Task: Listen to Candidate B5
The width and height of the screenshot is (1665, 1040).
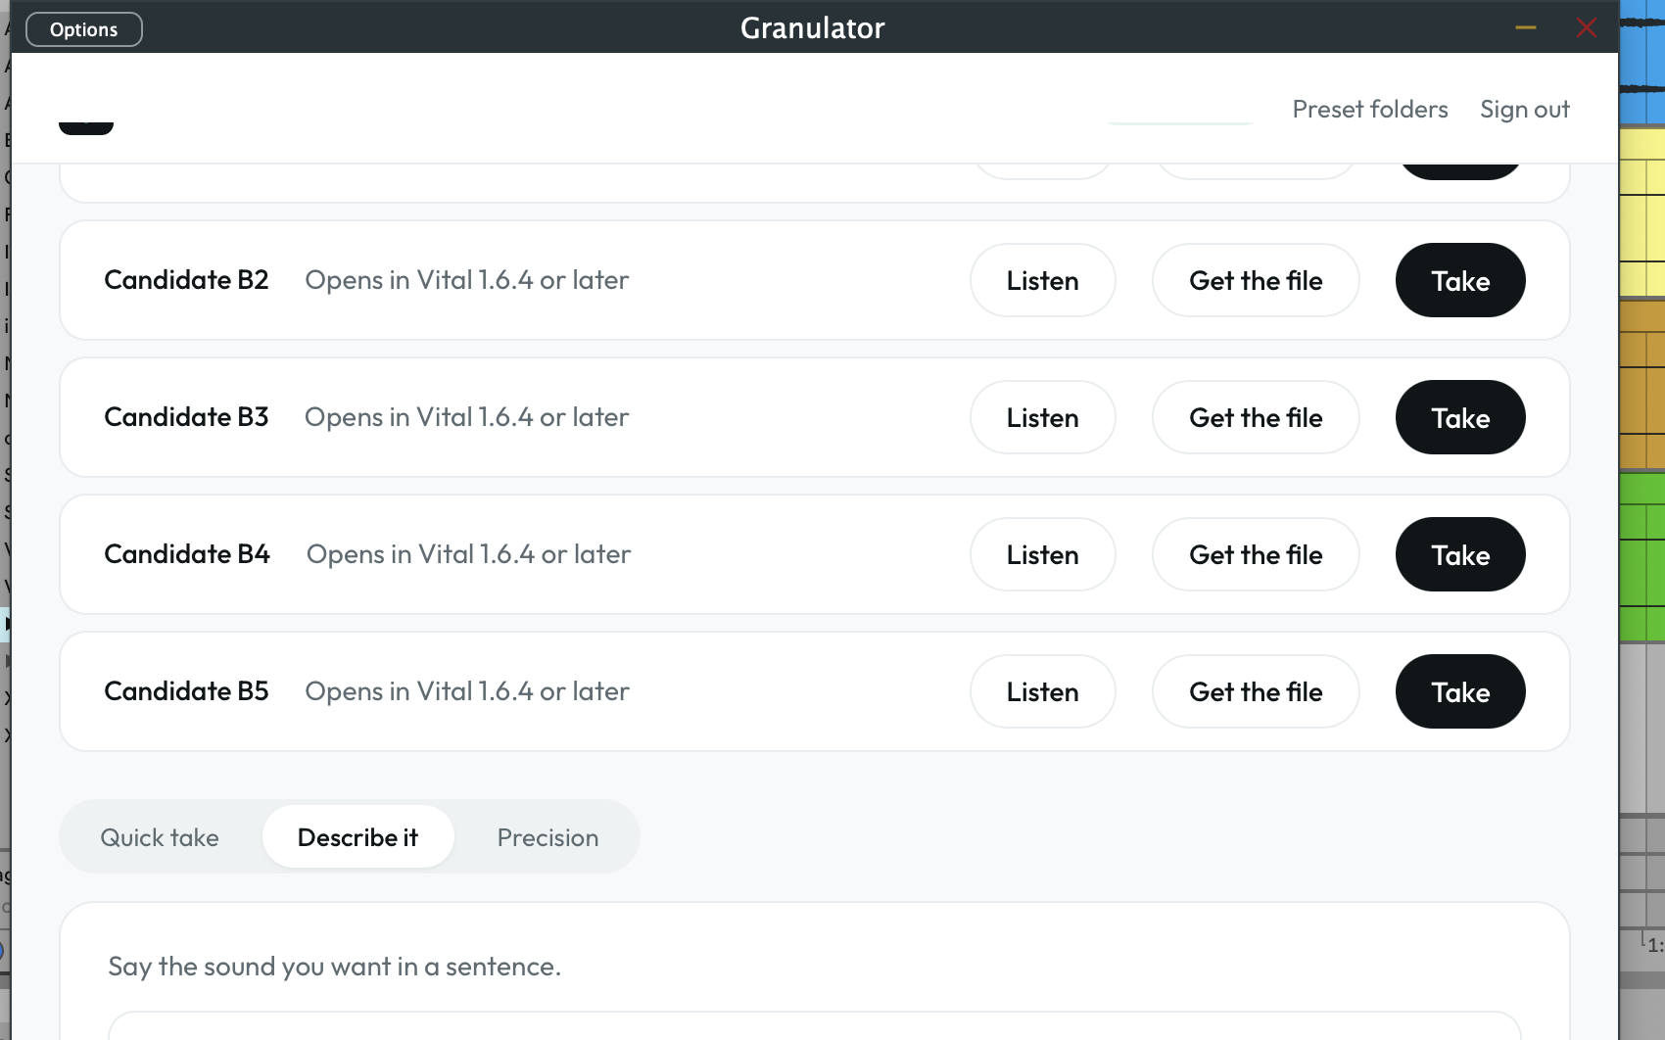Action: (x=1042, y=691)
